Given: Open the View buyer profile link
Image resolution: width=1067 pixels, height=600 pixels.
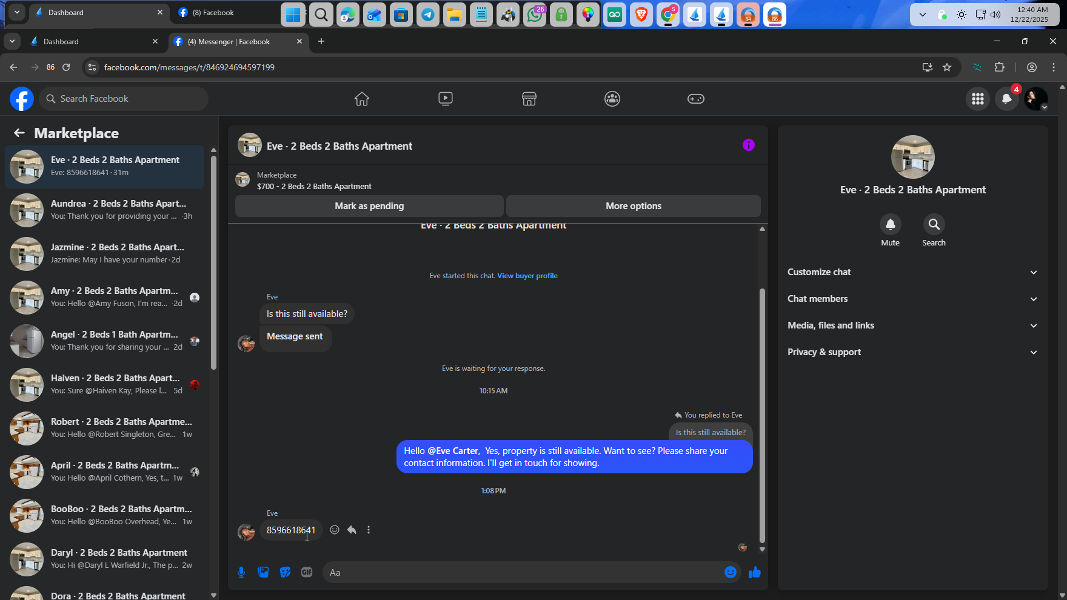Looking at the screenshot, I should pyautogui.click(x=527, y=276).
